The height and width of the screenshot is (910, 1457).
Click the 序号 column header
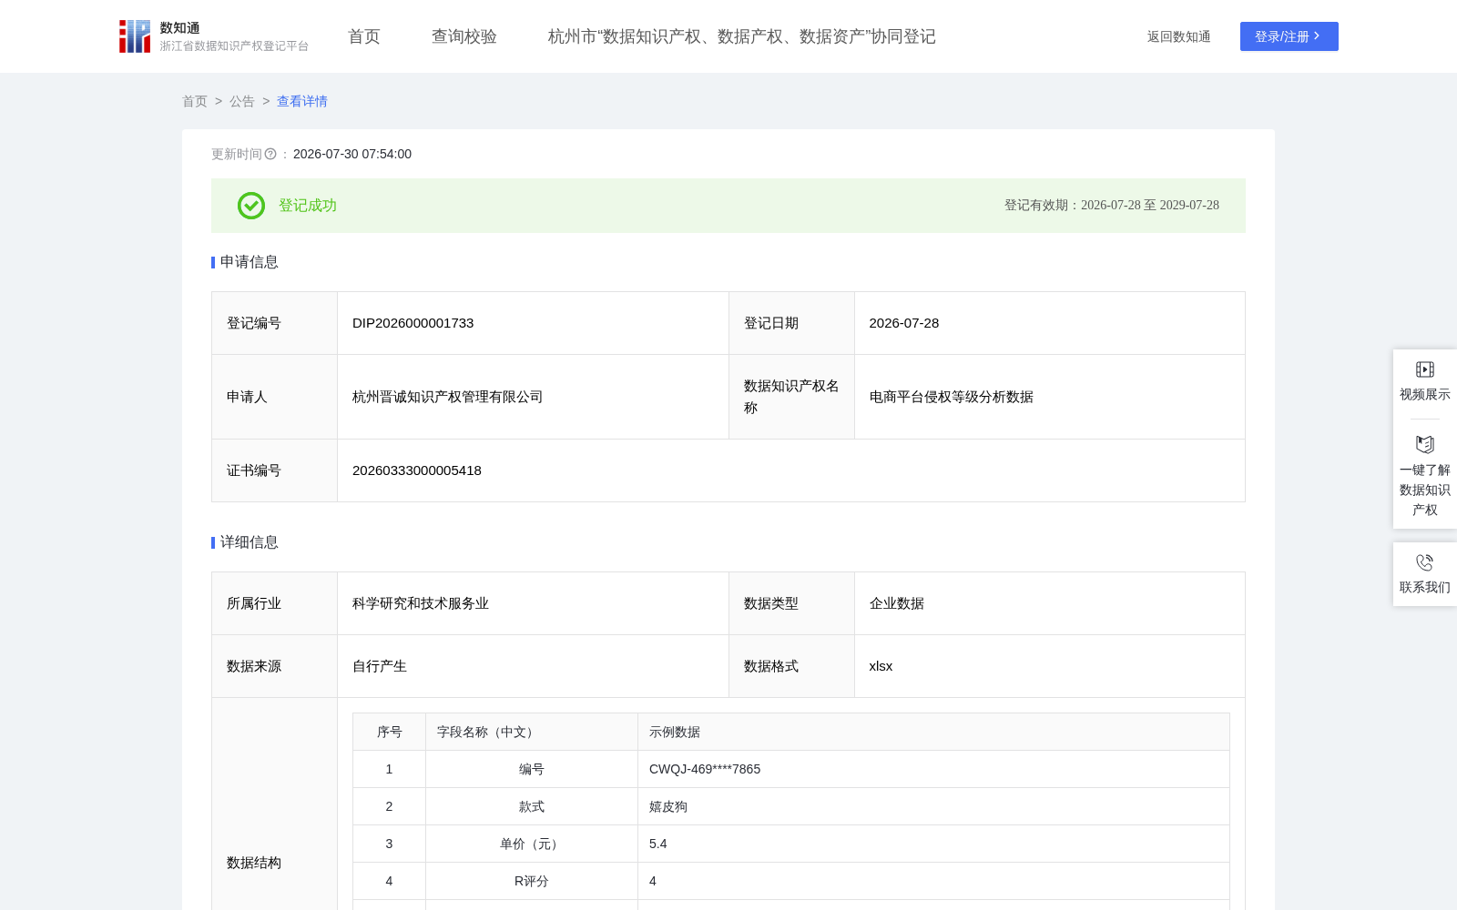coord(390,732)
